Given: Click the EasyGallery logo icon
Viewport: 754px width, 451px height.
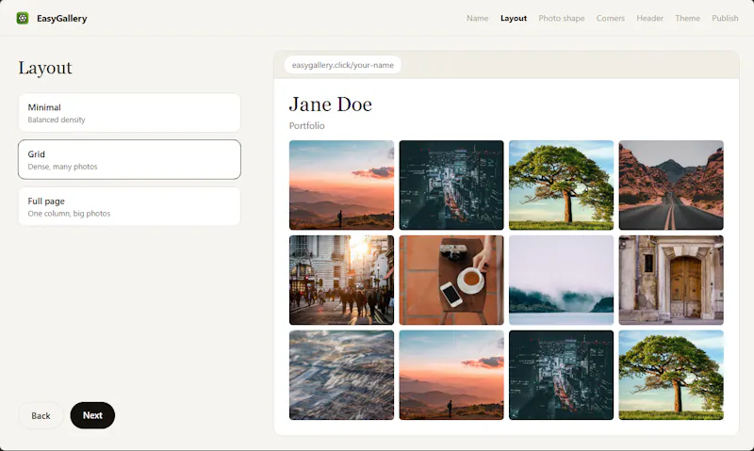Looking at the screenshot, I should 23,18.
